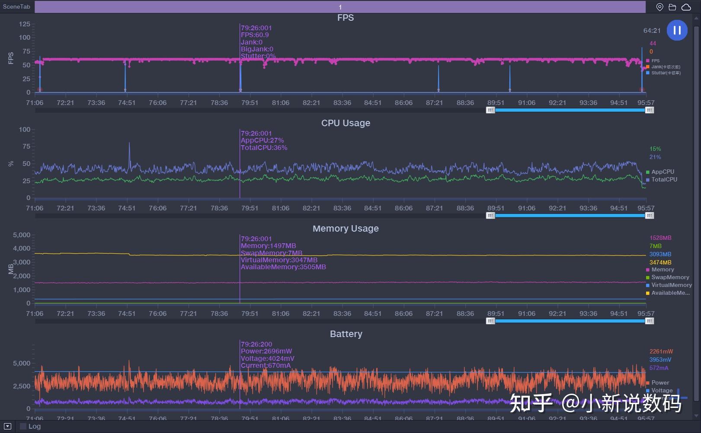Click FPS chart range slider left handle
The image size is (701, 433).
pyautogui.click(x=490, y=110)
